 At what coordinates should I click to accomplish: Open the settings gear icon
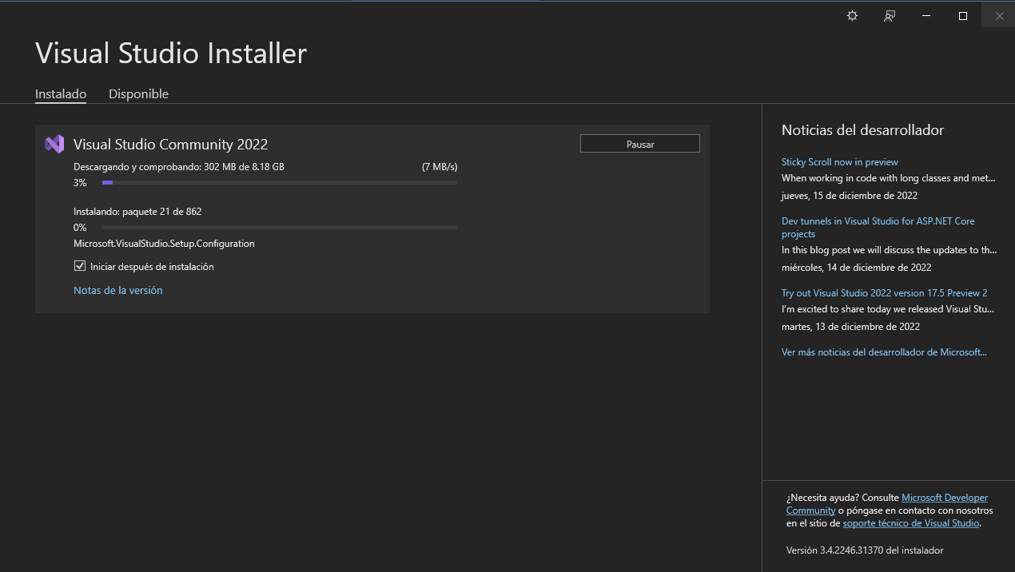point(852,16)
